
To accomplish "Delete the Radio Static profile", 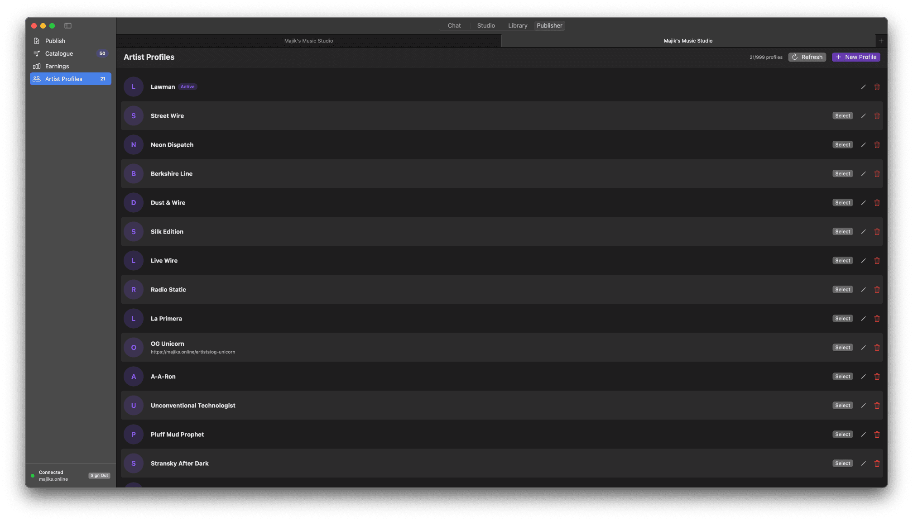I will point(877,290).
